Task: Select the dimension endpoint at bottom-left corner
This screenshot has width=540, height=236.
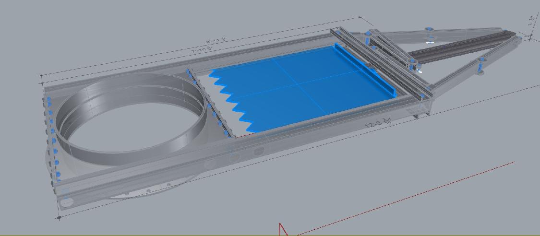Action: click(59, 217)
